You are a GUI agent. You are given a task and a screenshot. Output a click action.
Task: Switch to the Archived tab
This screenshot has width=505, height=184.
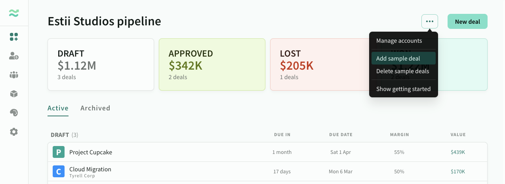[x=95, y=108]
